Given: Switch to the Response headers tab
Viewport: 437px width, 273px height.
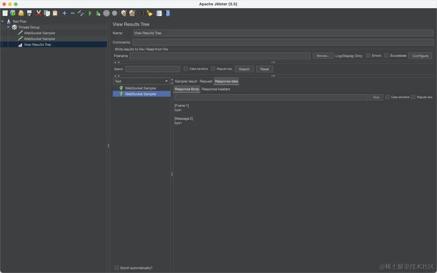Looking at the screenshot, I should pos(216,89).
